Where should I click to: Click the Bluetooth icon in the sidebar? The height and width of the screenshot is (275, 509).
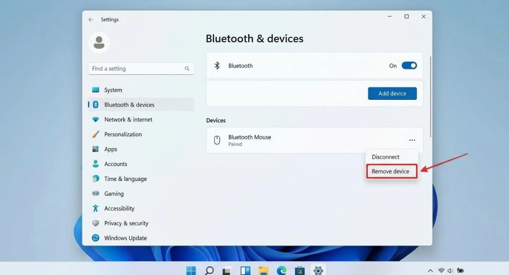pyautogui.click(x=95, y=105)
